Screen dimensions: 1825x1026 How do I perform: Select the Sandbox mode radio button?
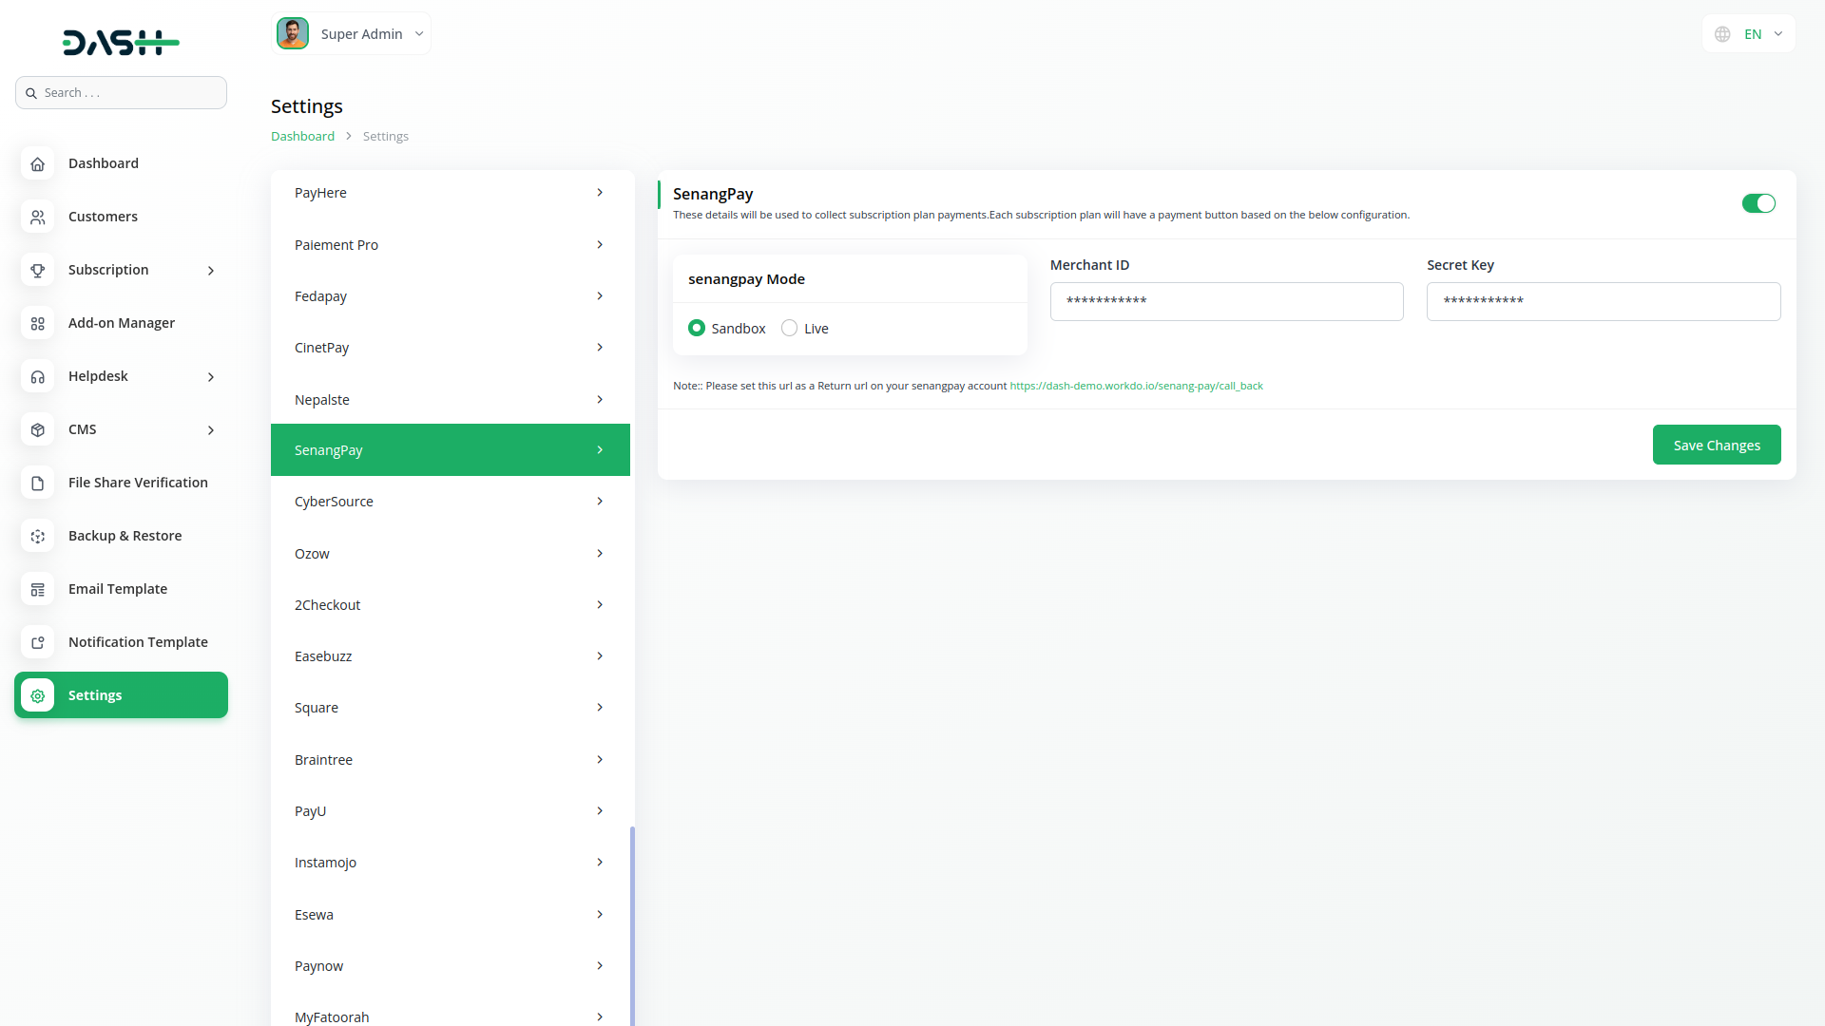(697, 328)
